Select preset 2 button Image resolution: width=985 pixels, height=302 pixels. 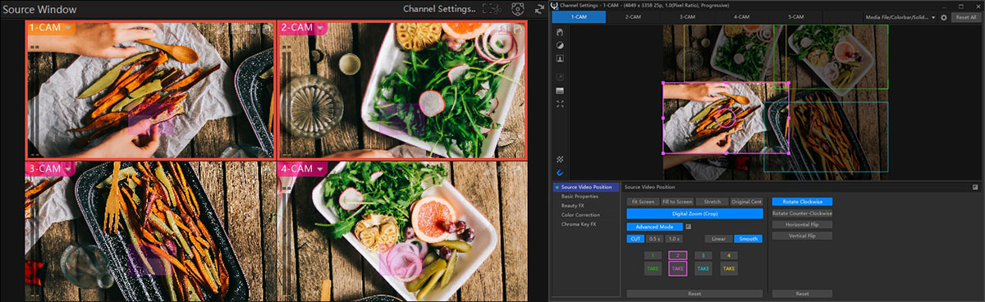677,256
